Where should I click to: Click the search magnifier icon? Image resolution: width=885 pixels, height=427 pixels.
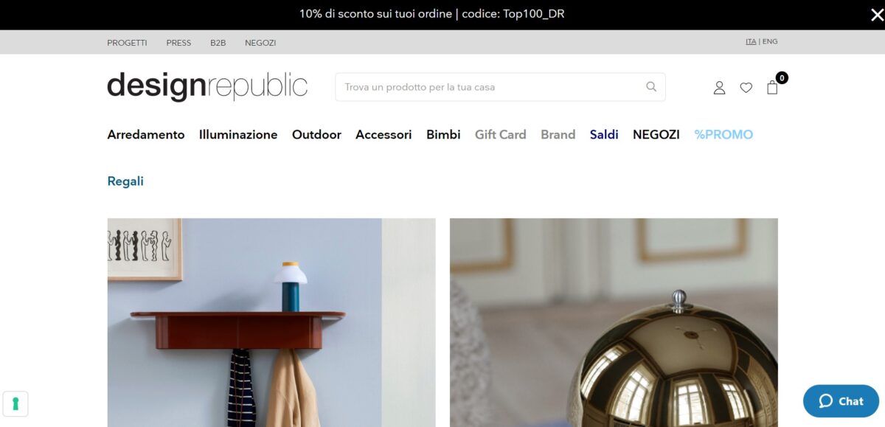(651, 86)
